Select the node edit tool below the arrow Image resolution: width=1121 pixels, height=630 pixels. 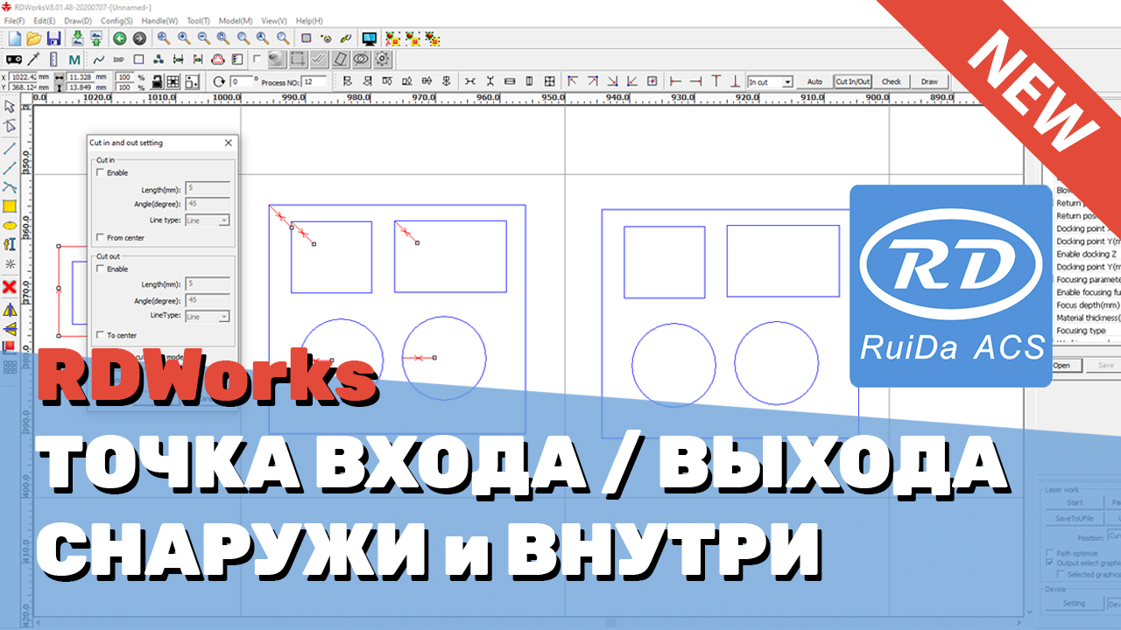point(10,127)
